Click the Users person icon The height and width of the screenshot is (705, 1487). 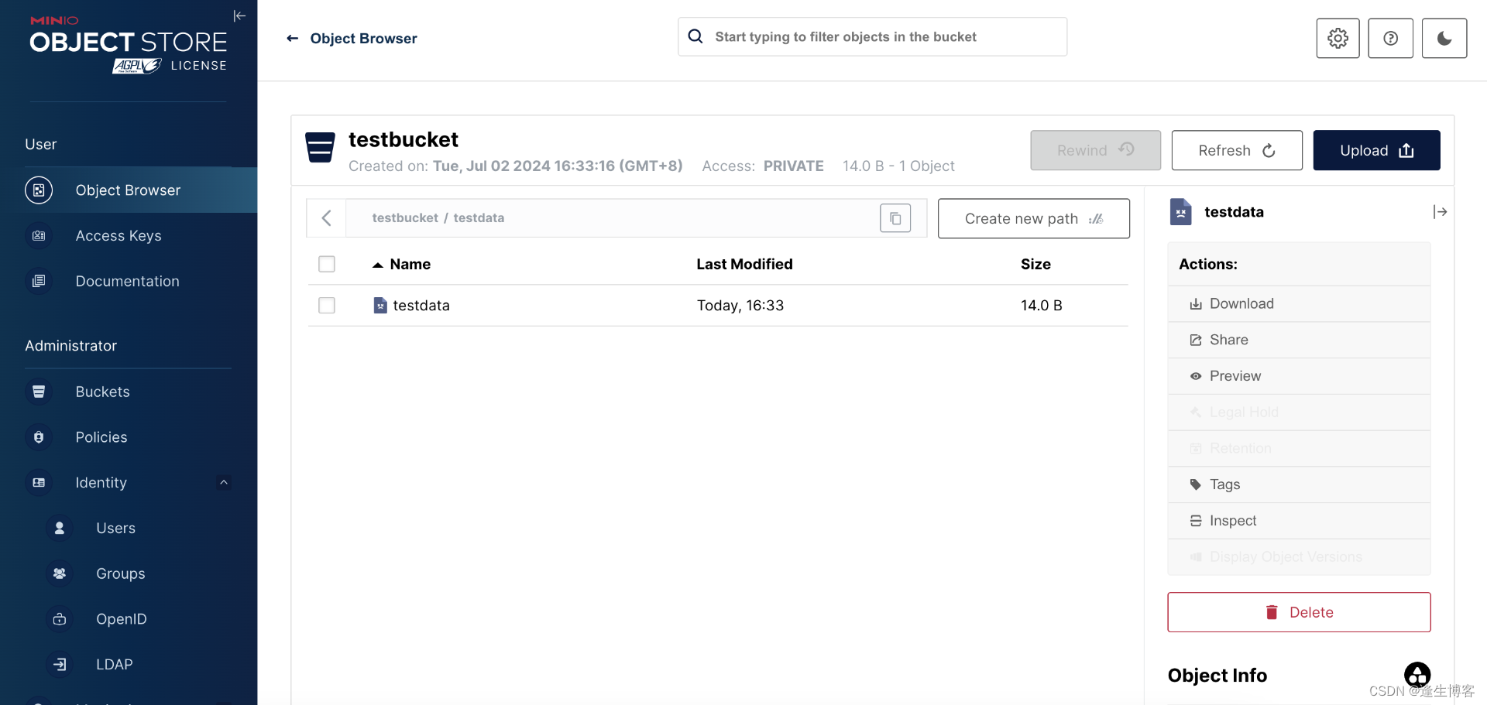(x=60, y=528)
